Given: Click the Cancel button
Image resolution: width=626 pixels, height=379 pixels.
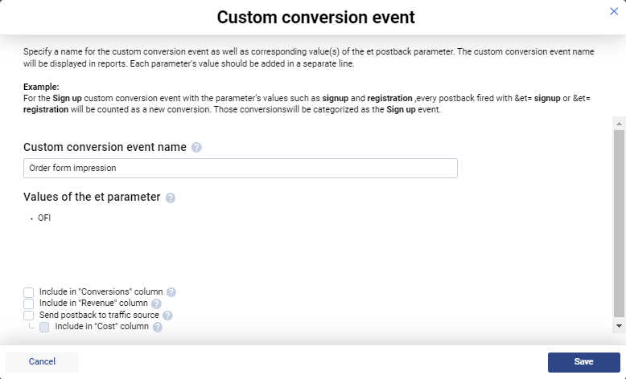Looking at the screenshot, I should click(42, 362).
